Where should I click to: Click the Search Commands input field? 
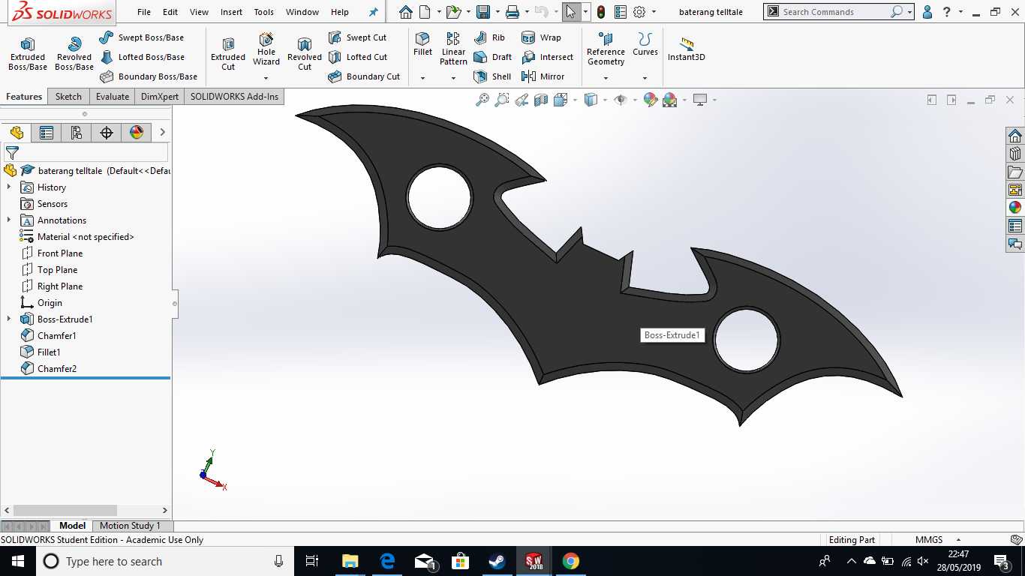[834, 12]
